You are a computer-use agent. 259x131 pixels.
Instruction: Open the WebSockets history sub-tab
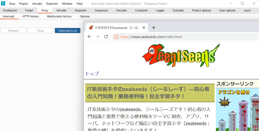[59, 16]
